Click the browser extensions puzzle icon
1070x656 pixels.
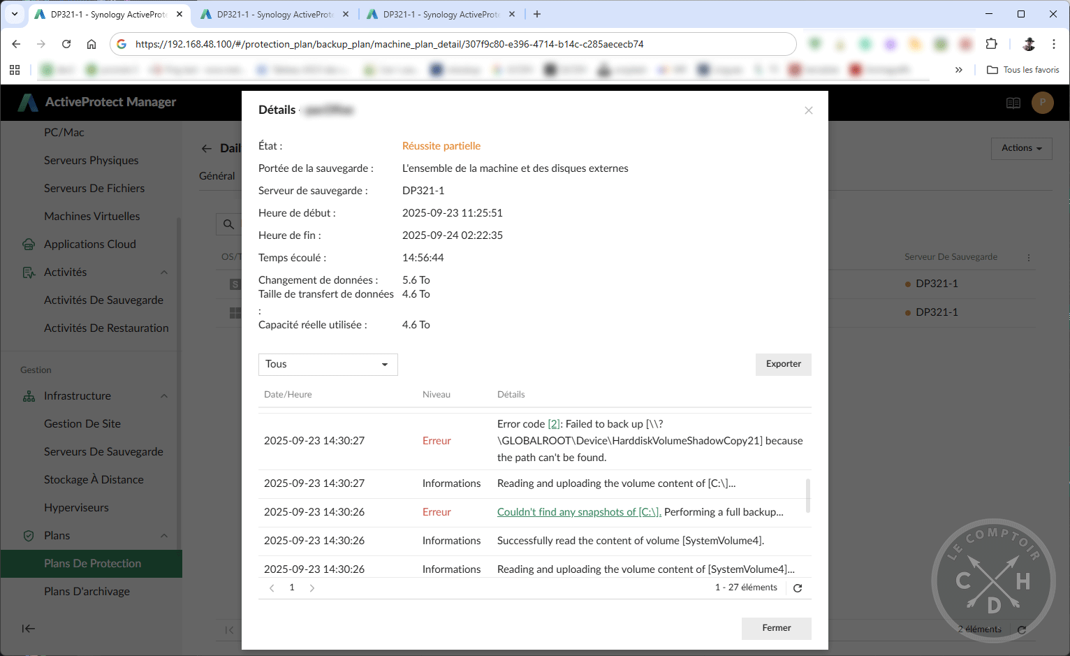click(x=991, y=43)
